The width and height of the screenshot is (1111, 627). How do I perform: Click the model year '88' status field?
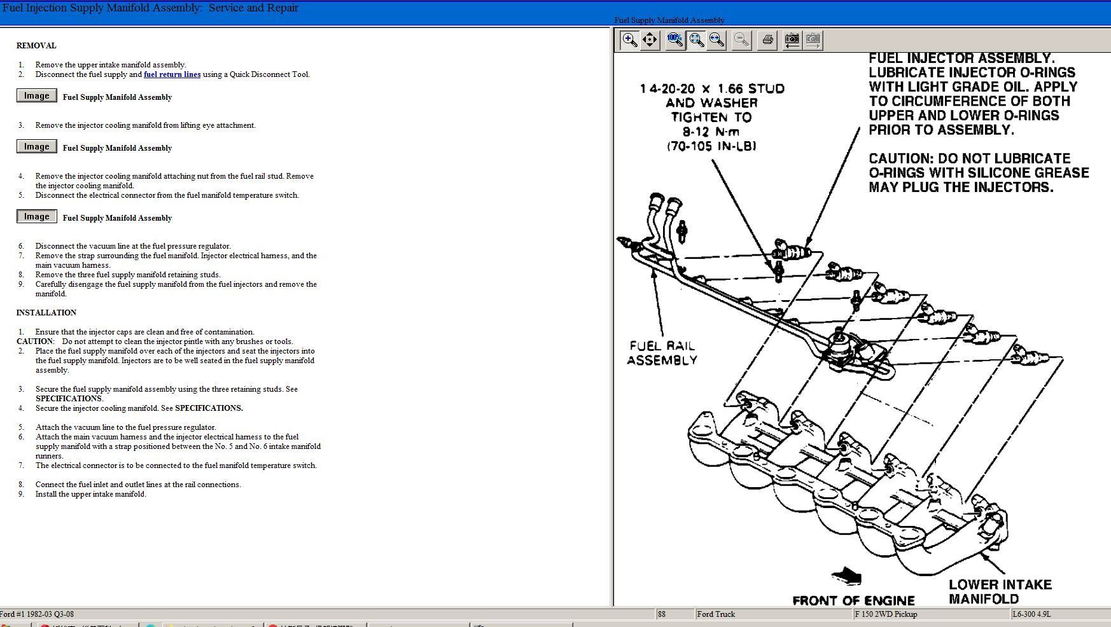click(x=662, y=614)
